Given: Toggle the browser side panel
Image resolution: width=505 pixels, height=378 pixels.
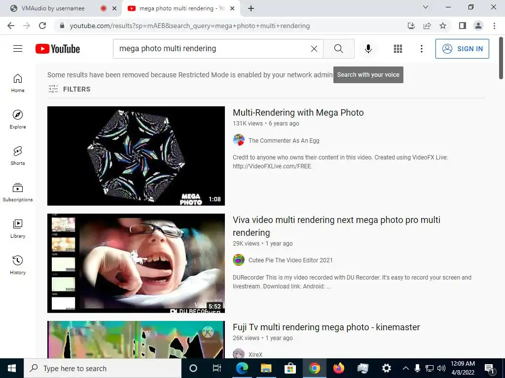Looking at the screenshot, I should 463,26.
